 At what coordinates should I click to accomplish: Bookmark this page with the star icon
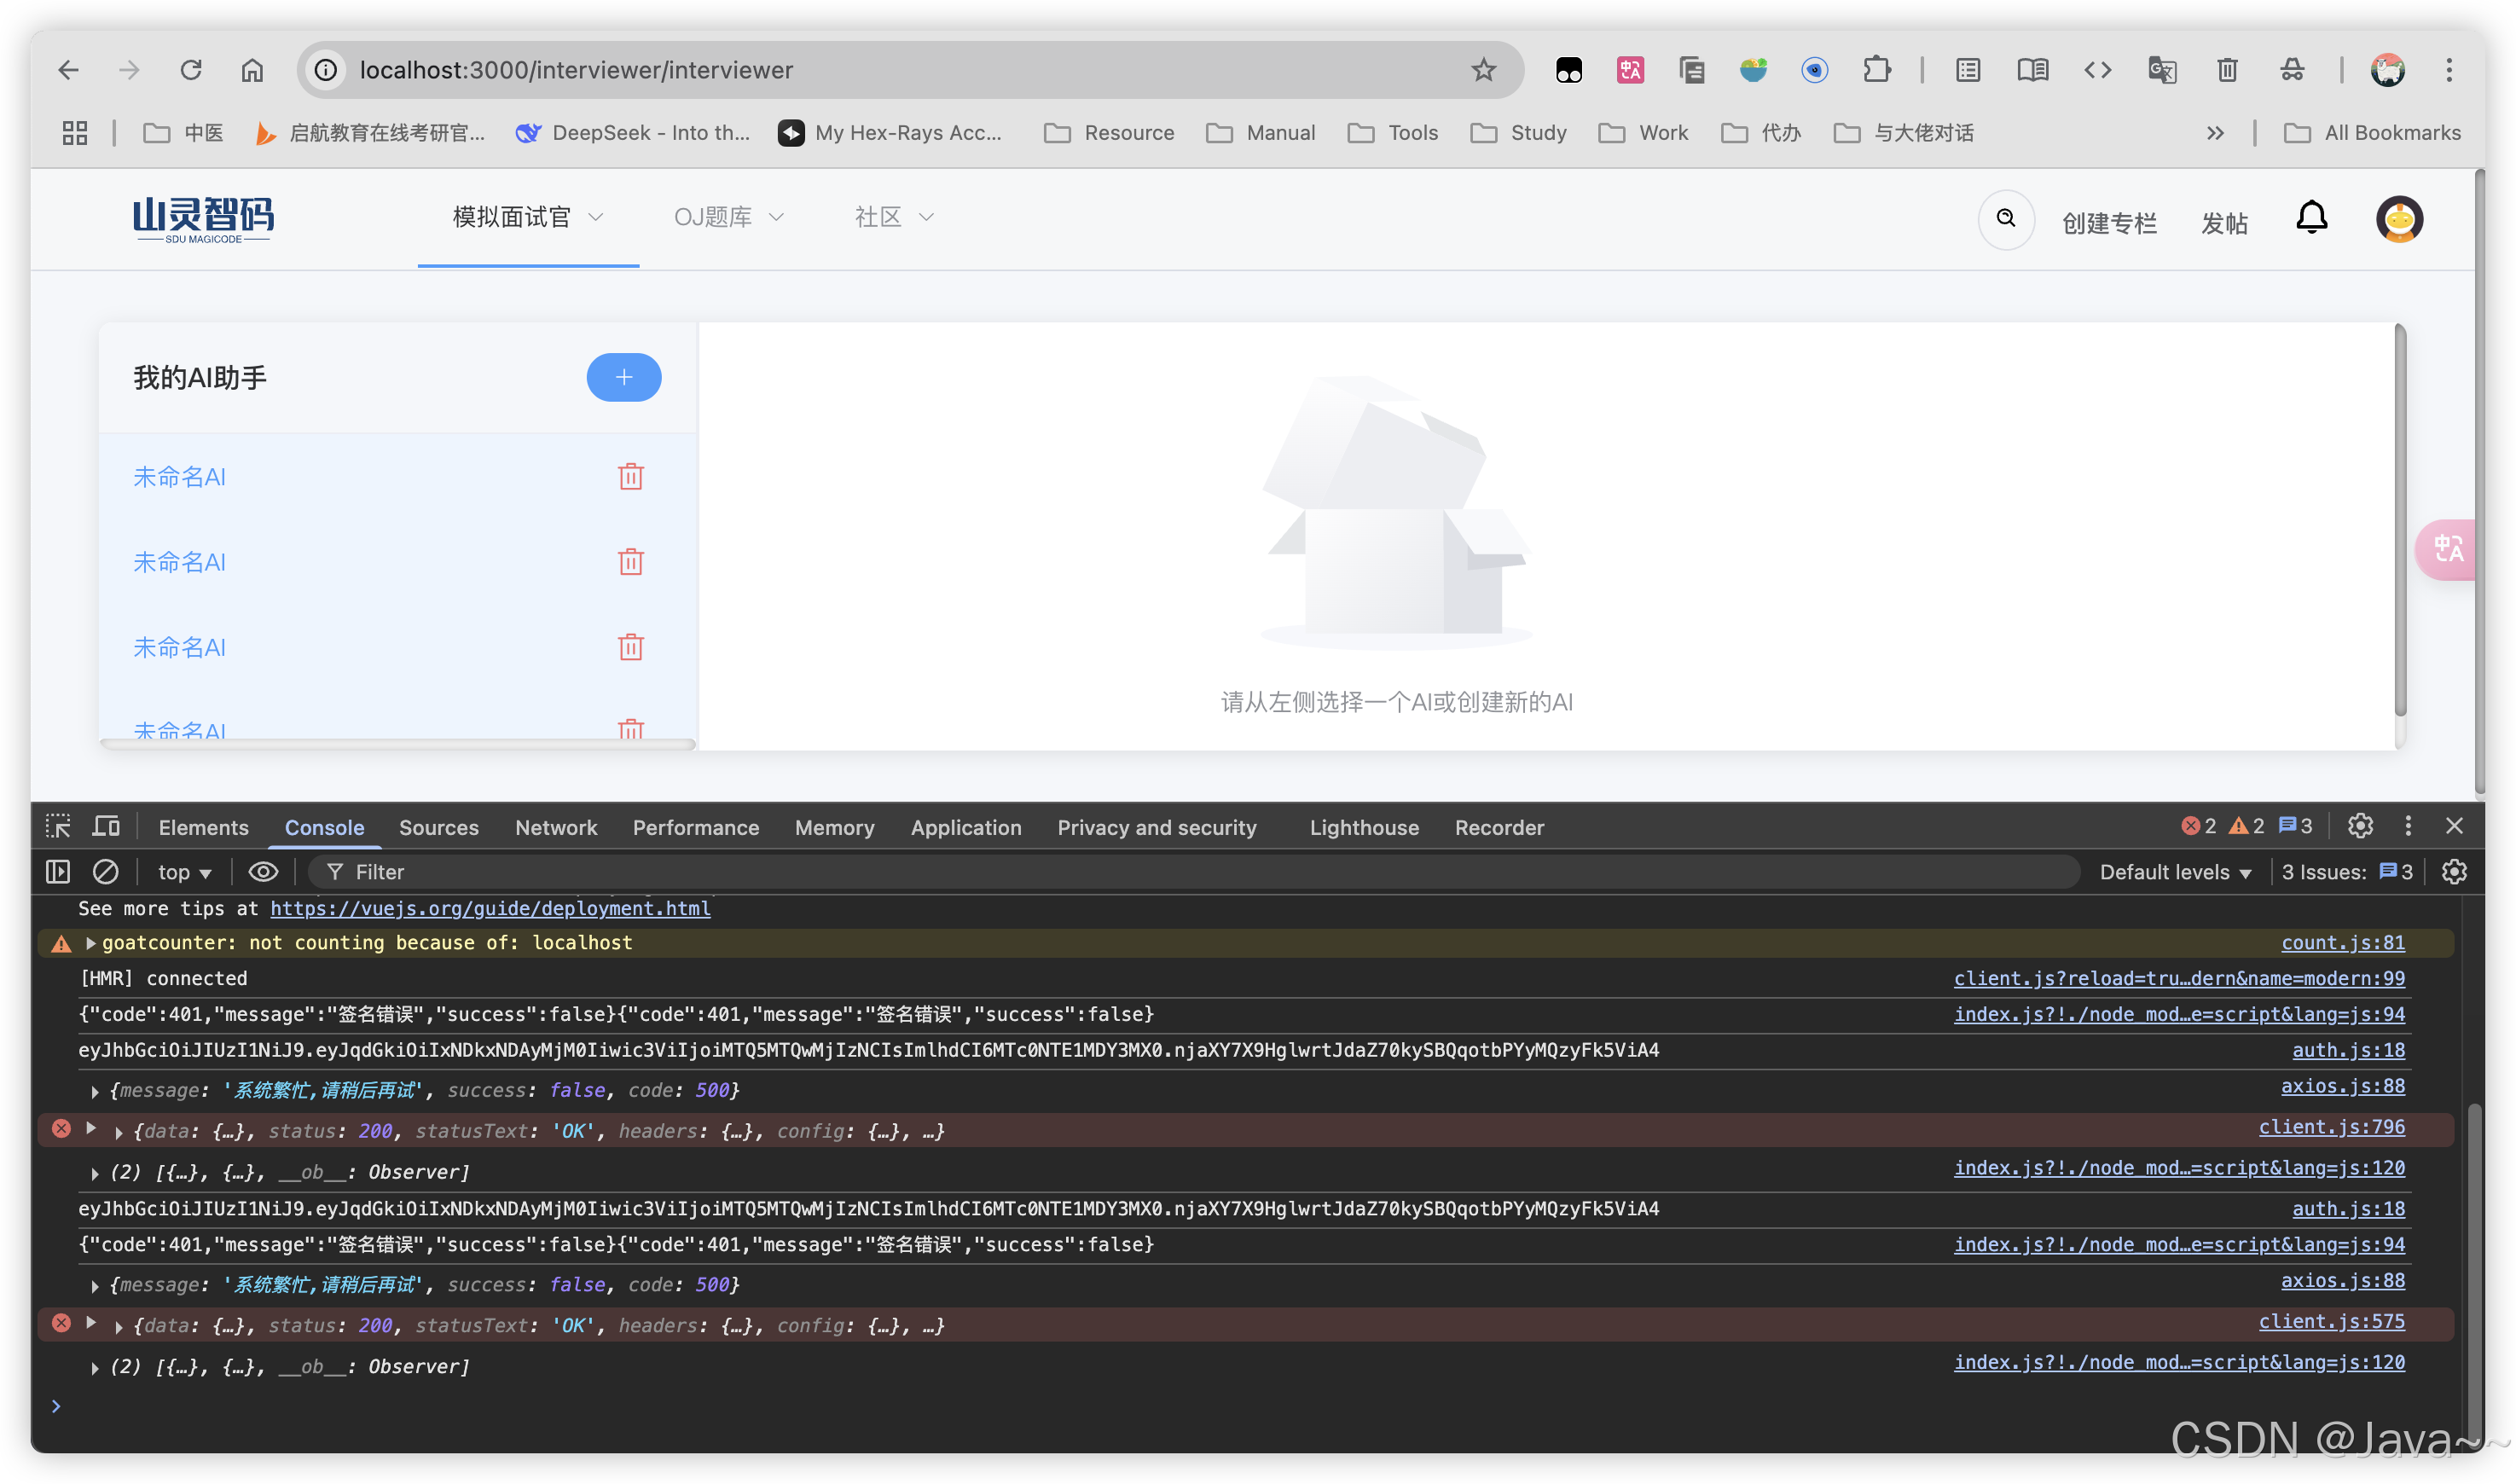coord(1483,70)
